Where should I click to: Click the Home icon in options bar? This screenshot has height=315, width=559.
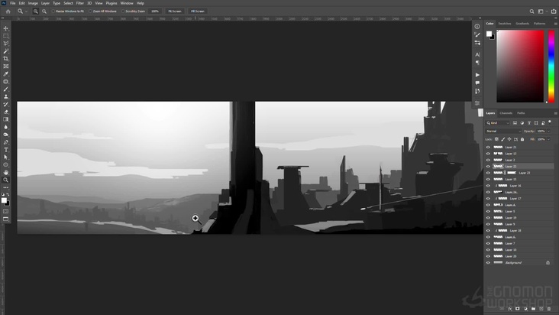[x=8, y=11]
